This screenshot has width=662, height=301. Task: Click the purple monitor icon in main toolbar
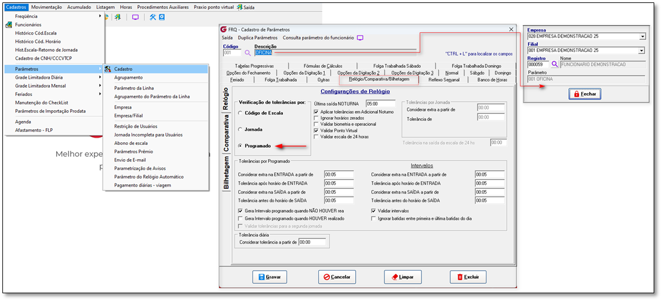(x=135, y=17)
